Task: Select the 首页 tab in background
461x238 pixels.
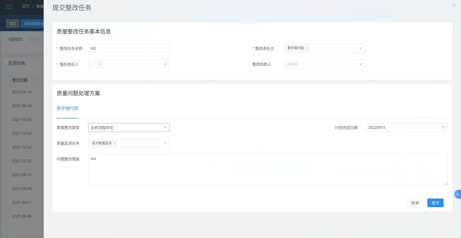Action: [13, 24]
